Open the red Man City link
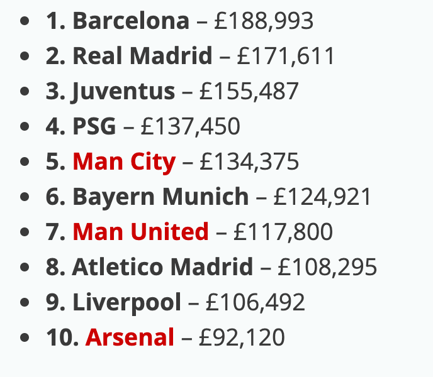 [x=124, y=162]
